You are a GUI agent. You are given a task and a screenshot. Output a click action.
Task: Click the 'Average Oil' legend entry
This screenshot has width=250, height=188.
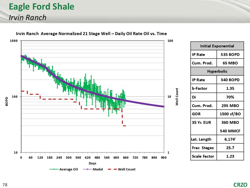(64, 169)
